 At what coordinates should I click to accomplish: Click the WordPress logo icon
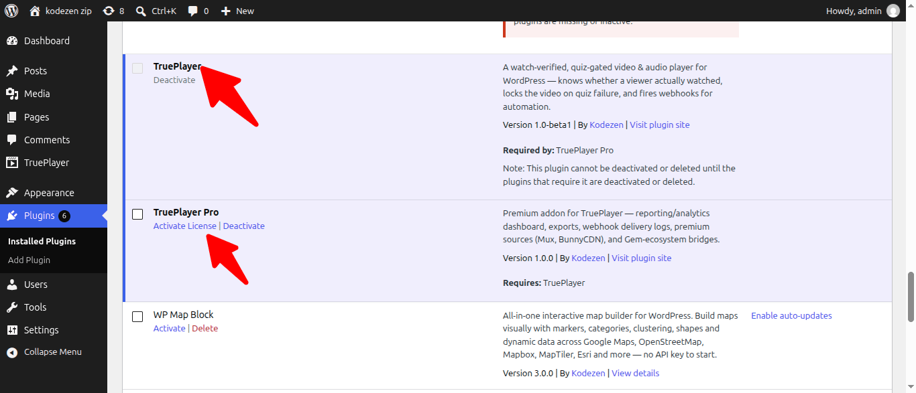coord(11,11)
